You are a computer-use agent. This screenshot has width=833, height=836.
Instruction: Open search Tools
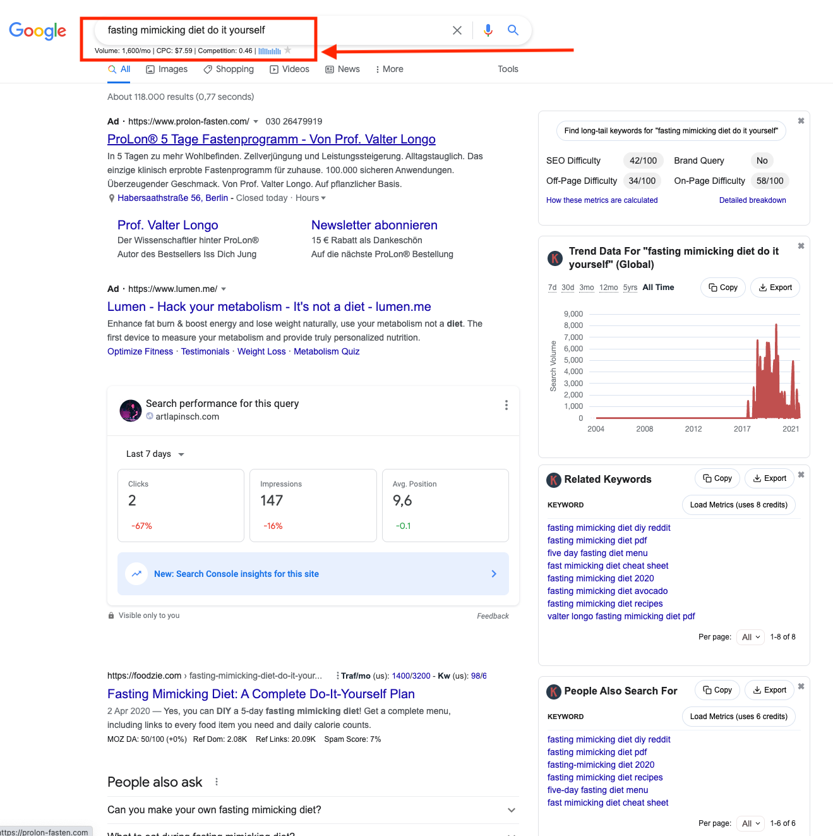pyautogui.click(x=508, y=70)
